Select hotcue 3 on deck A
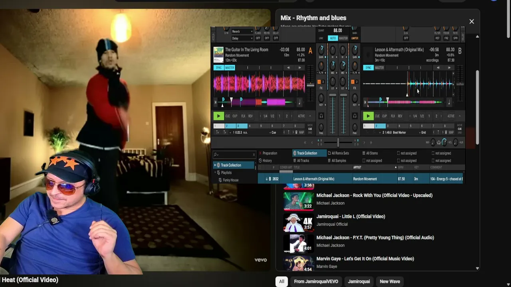Viewport: 511px width, 287px height. click(241, 126)
